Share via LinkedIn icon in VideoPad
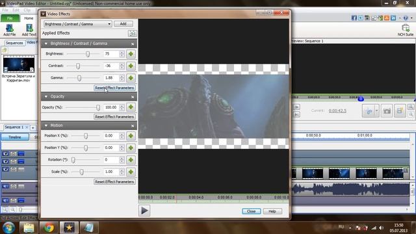The width and height of the screenshot is (416, 234). 393,18
